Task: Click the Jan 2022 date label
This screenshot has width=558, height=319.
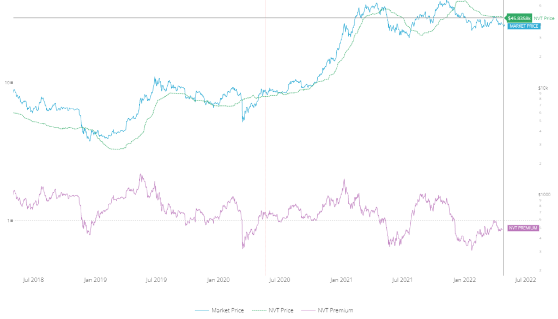Action: click(465, 280)
